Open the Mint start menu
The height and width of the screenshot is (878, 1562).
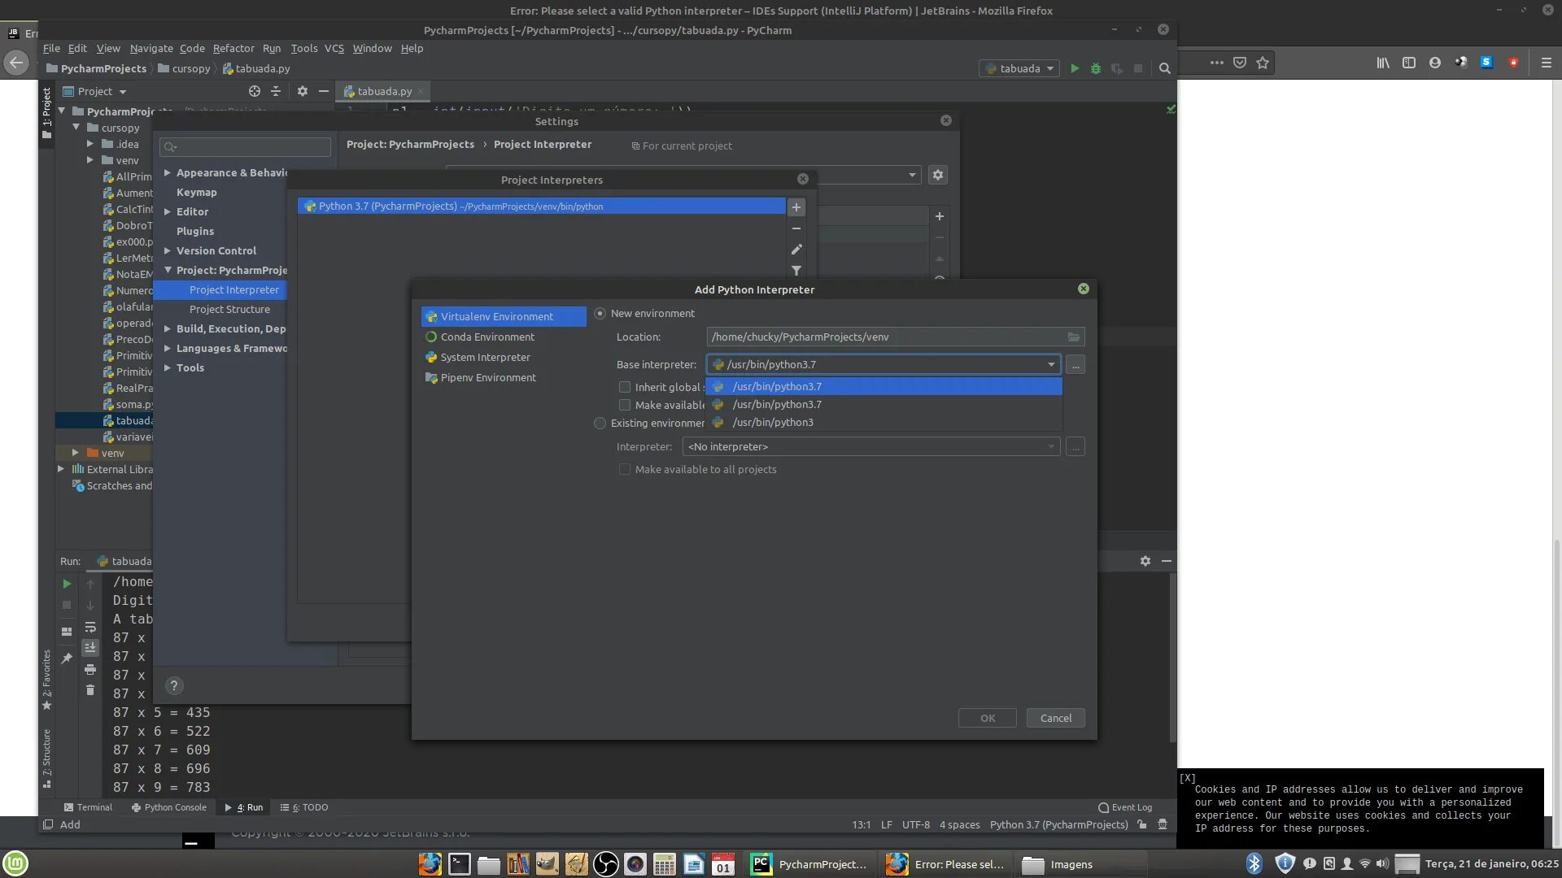click(15, 863)
